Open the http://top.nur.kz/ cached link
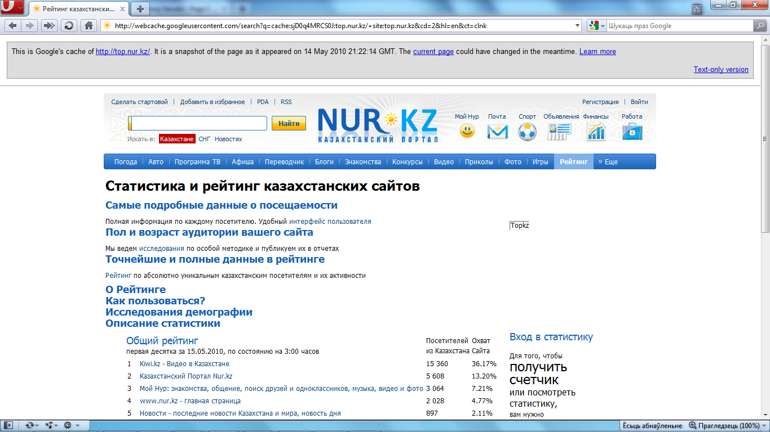Screen dimensions: 770x432 click(x=123, y=52)
